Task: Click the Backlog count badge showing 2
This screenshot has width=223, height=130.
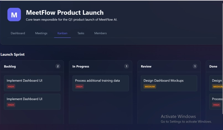Action: tap(58, 66)
